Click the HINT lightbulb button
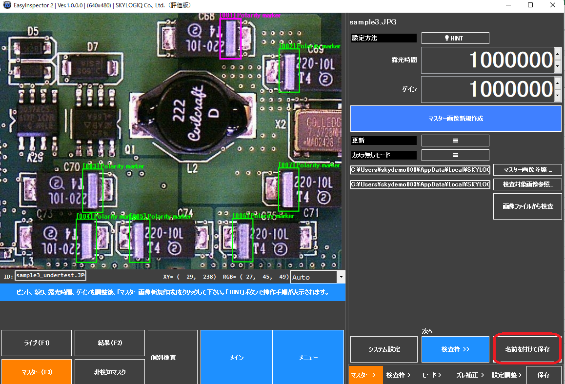The height and width of the screenshot is (384, 565). point(455,38)
